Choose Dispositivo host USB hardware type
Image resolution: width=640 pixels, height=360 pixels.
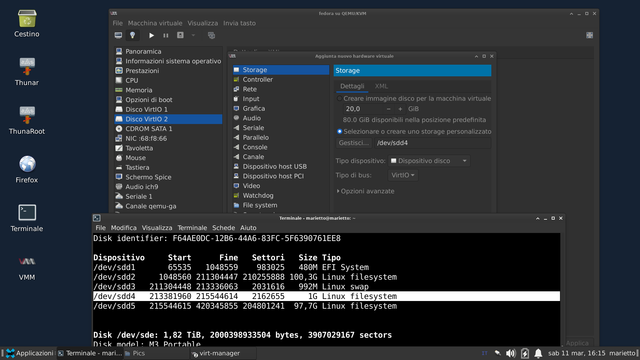[x=281, y=166]
